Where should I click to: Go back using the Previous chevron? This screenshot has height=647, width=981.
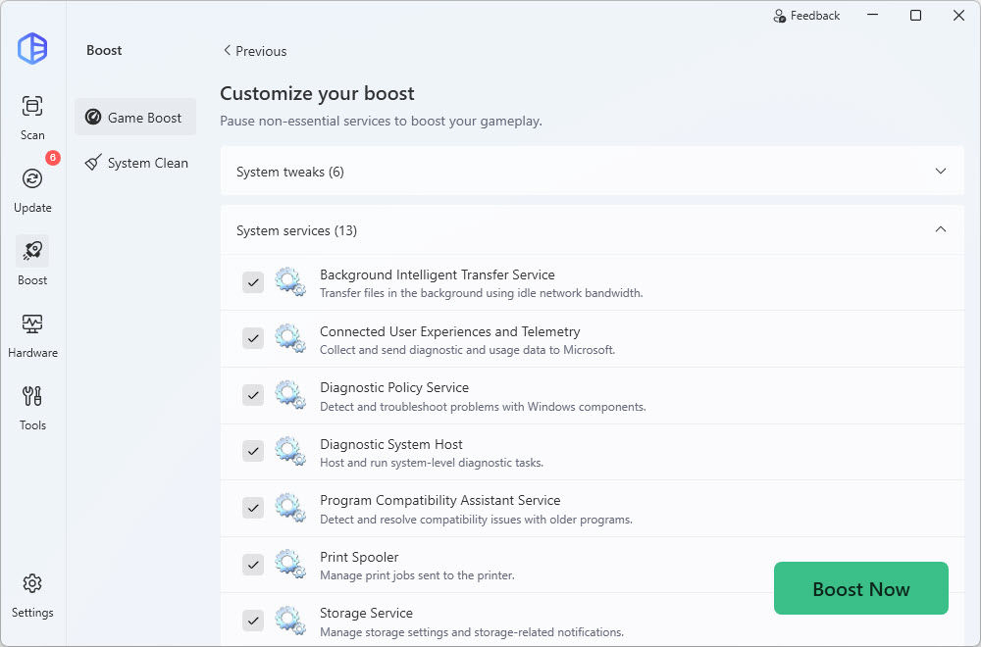229,51
